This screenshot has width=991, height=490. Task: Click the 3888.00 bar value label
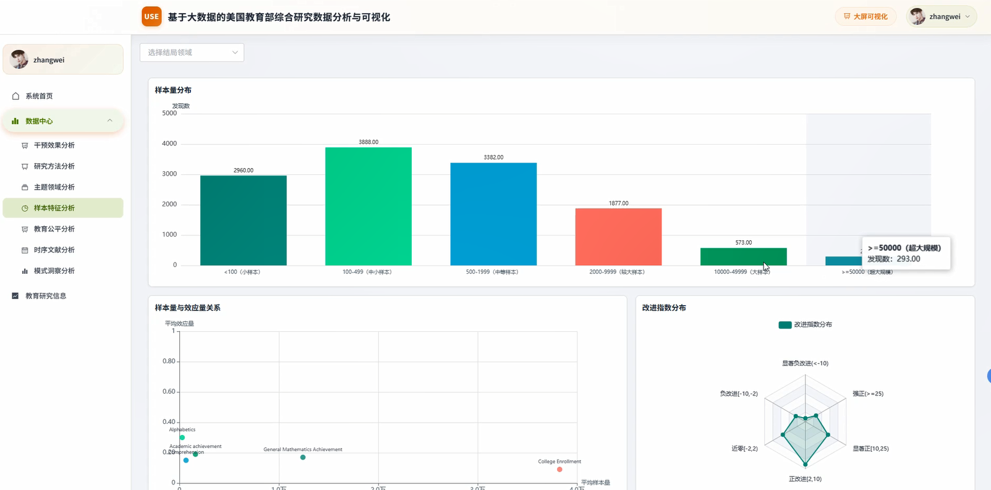click(368, 142)
